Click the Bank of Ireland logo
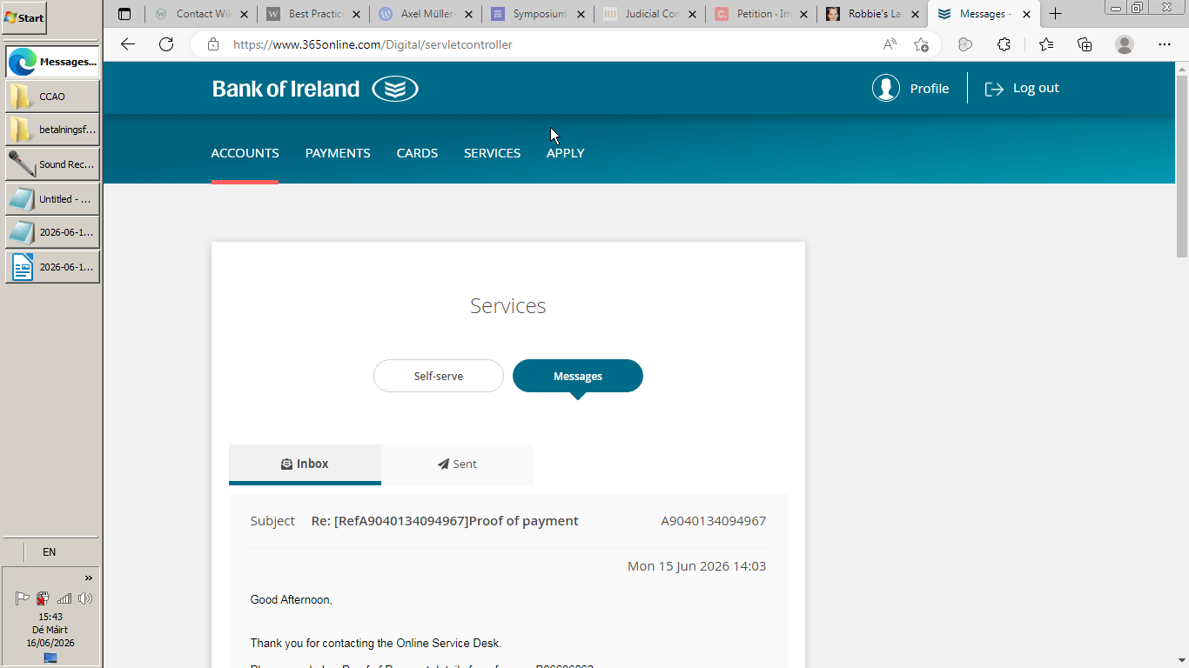Screen dimensions: 1189x668 pyautogui.click(x=315, y=89)
